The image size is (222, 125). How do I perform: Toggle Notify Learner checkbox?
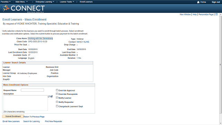pyautogui.click(x=57, y=98)
